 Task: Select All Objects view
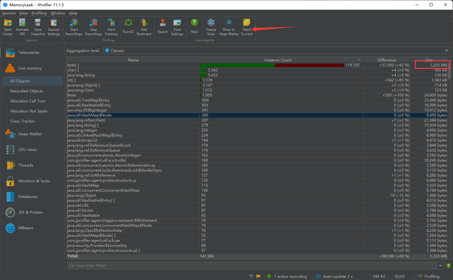point(33,81)
